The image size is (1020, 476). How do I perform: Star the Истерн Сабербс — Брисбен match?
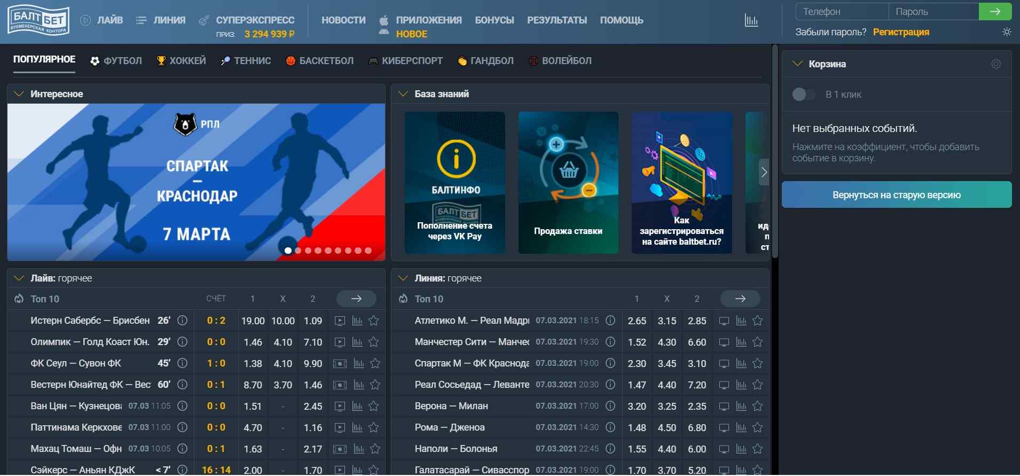pyautogui.click(x=374, y=321)
